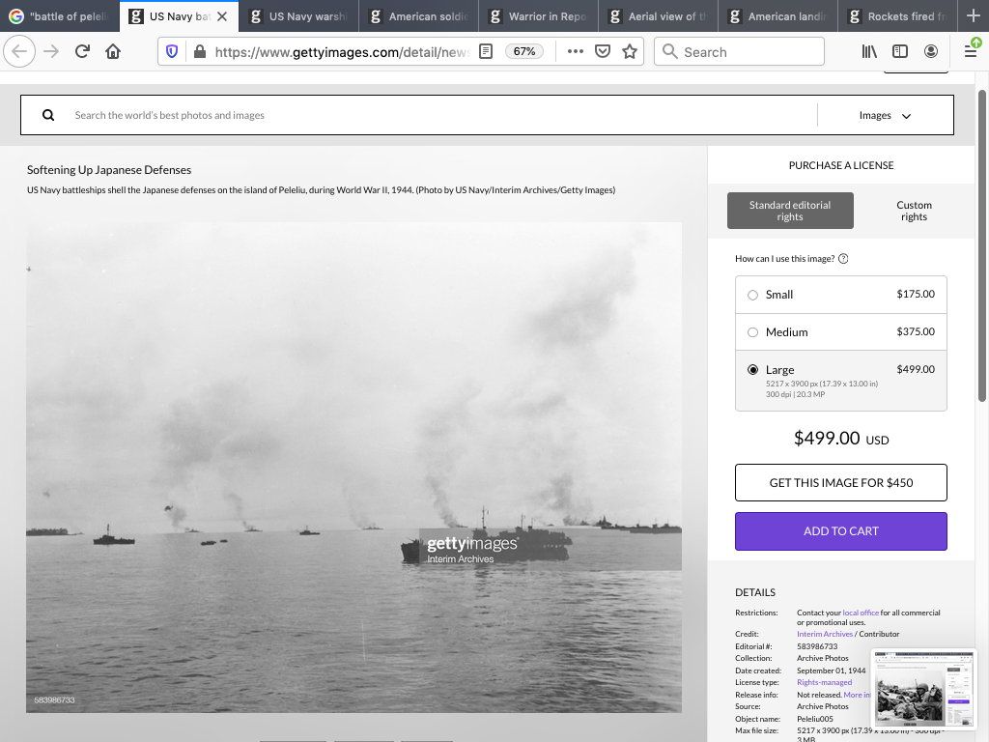Open the Firefox hamburger menu
Viewport: 989px width, 742px height.
point(971,52)
